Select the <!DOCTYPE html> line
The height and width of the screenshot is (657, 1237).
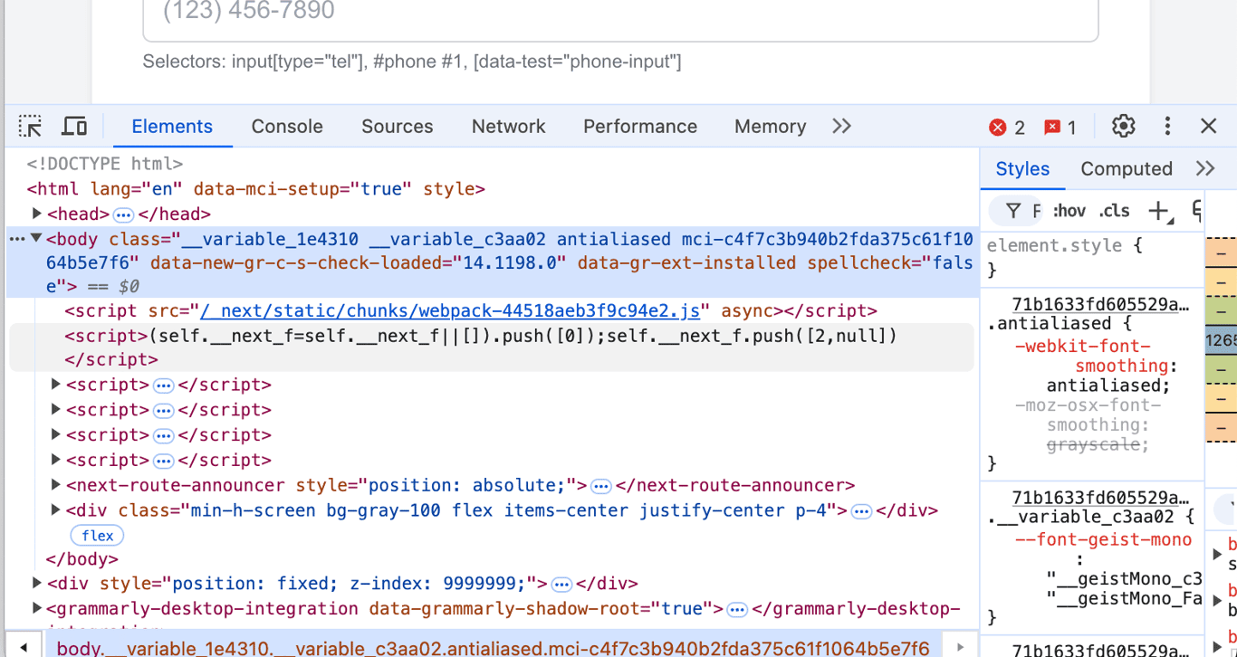point(104,164)
